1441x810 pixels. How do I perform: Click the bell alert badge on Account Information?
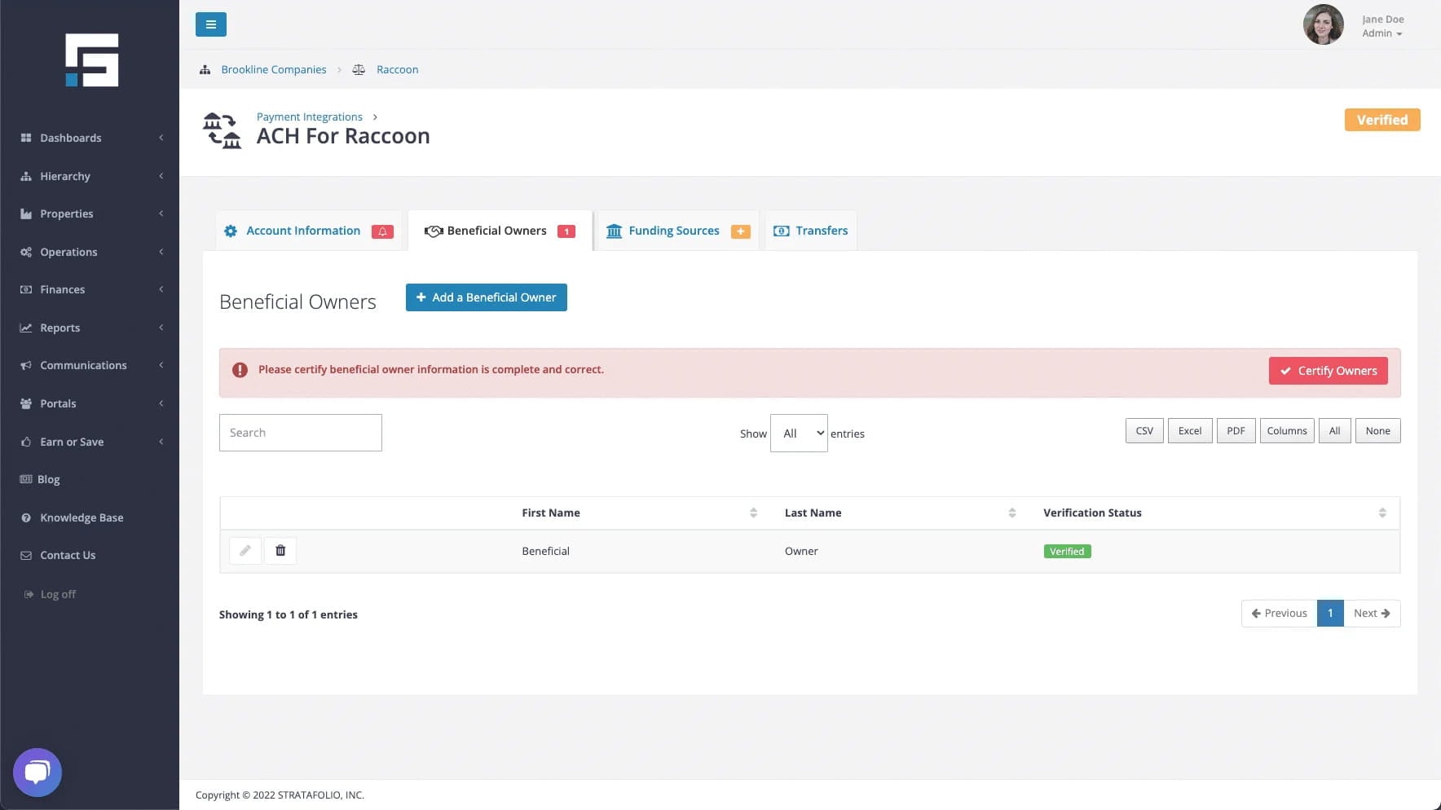point(382,231)
